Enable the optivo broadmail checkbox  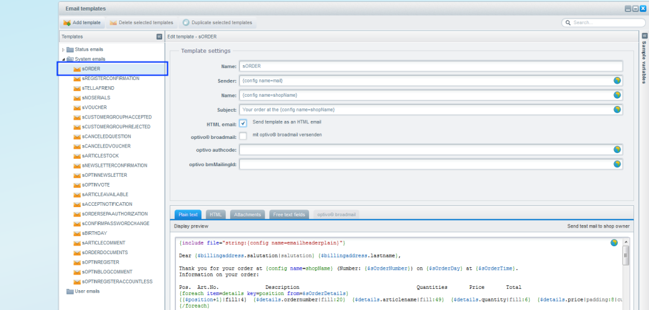243,136
